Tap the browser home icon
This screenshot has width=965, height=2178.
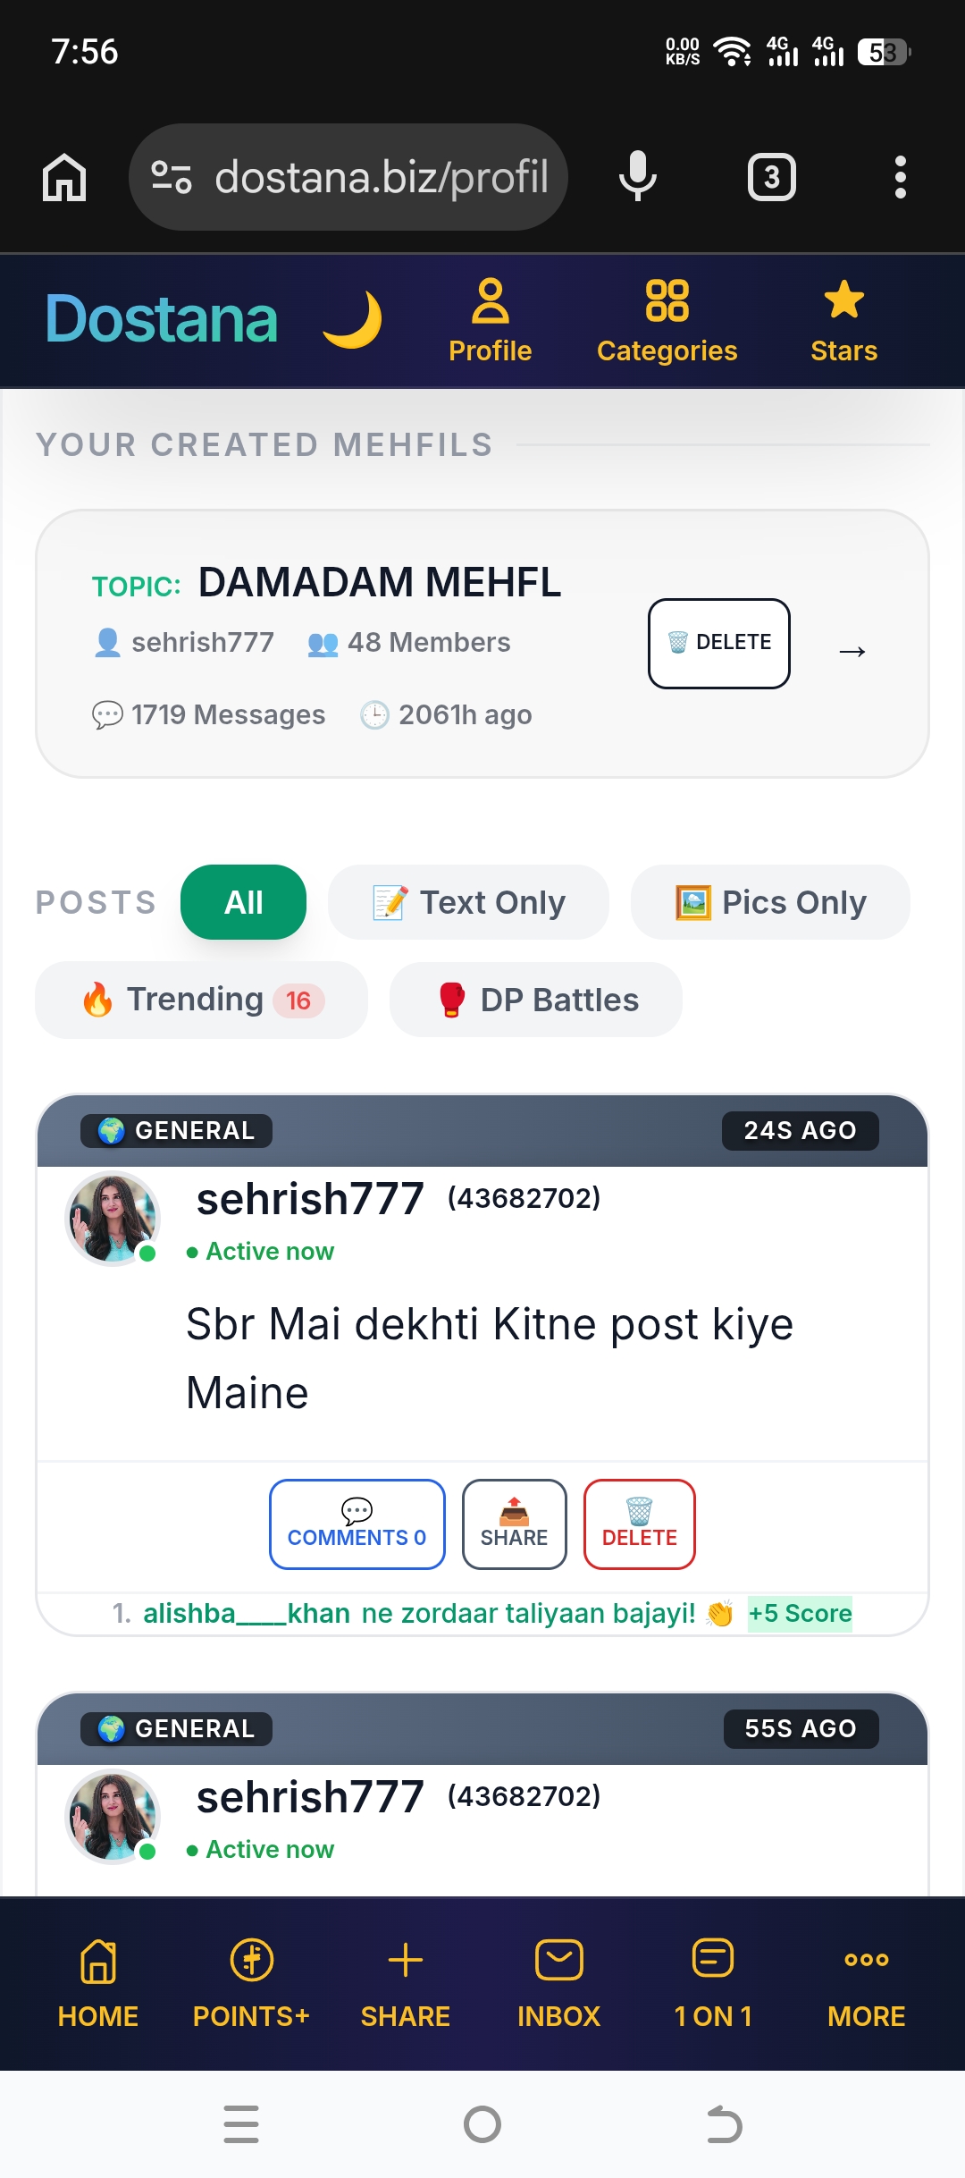pos(64,177)
